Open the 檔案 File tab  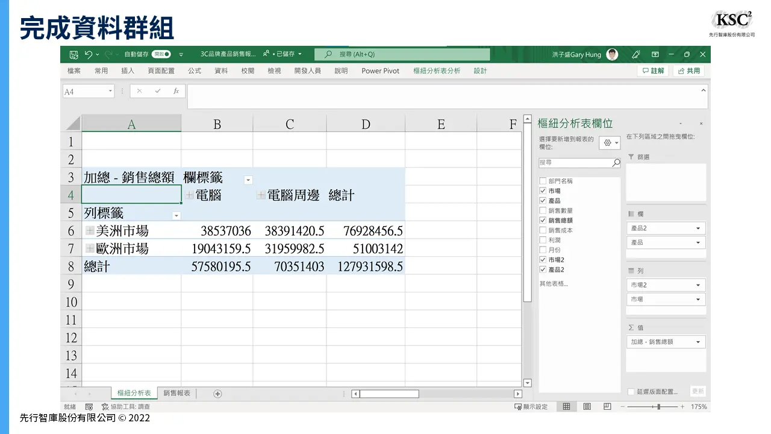coord(74,71)
